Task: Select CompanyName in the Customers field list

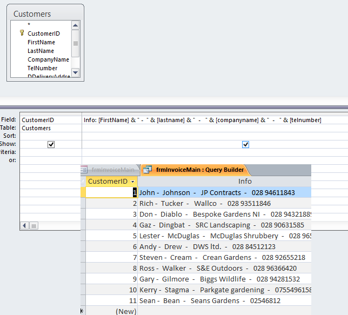Action: pyautogui.click(x=48, y=59)
